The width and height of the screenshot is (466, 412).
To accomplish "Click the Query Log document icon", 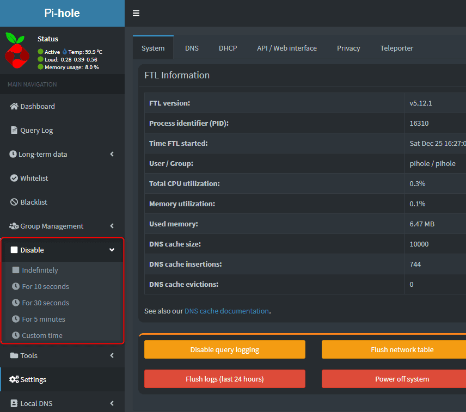I will [x=14, y=130].
